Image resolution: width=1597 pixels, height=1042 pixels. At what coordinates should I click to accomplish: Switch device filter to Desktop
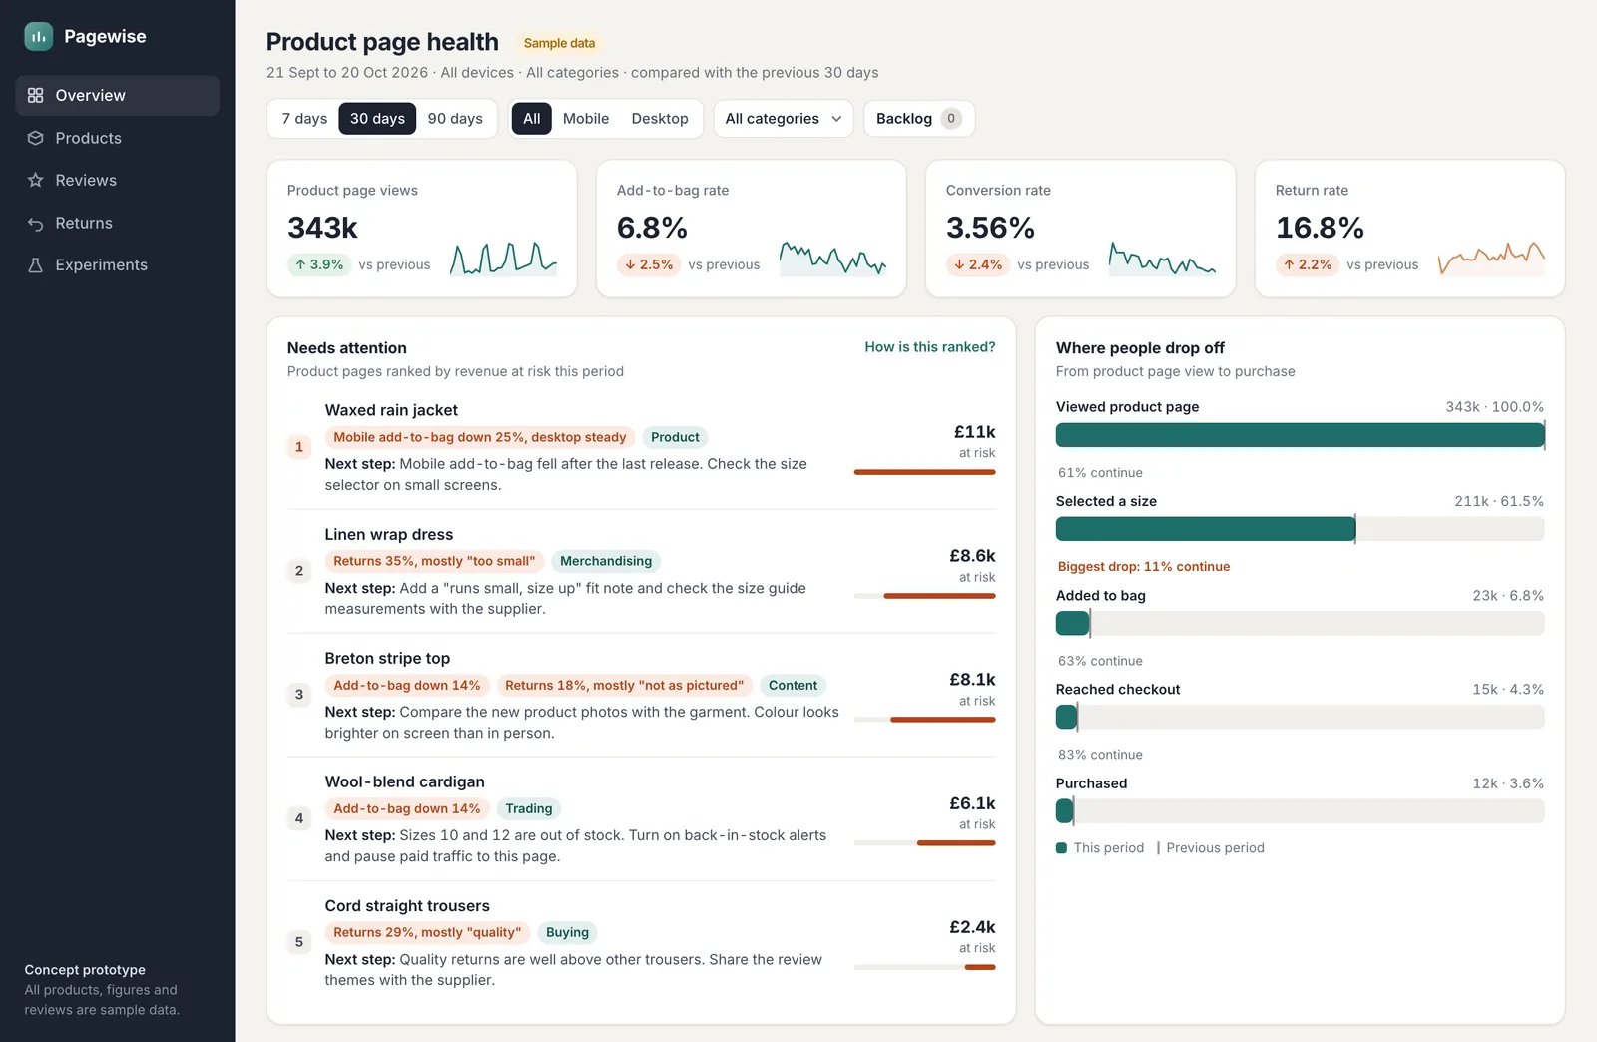660,119
